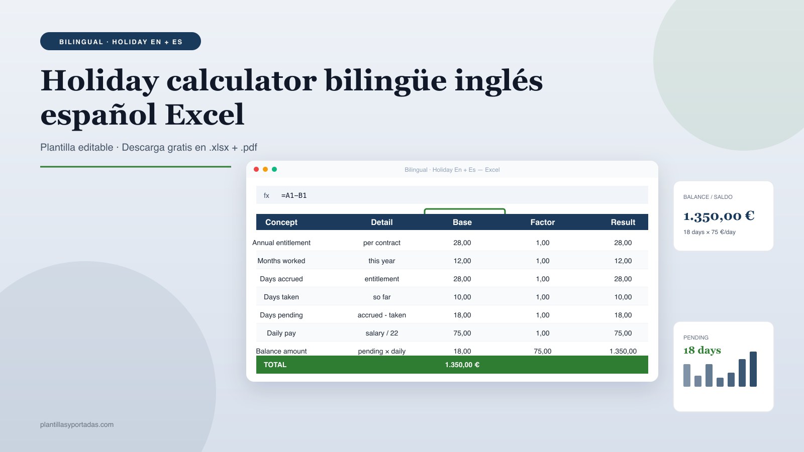Image resolution: width=804 pixels, height=452 pixels.
Task: Click the fx formula icon
Action: pyautogui.click(x=266, y=195)
